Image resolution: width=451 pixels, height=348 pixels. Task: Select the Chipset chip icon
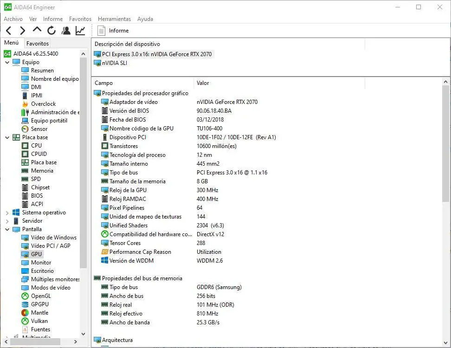25,187
